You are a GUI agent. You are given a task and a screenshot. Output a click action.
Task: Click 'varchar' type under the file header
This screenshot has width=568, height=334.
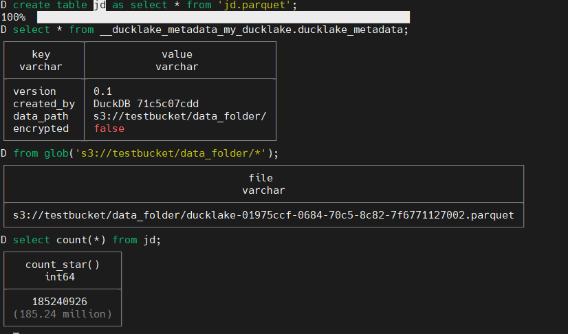pyautogui.click(x=263, y=190)
